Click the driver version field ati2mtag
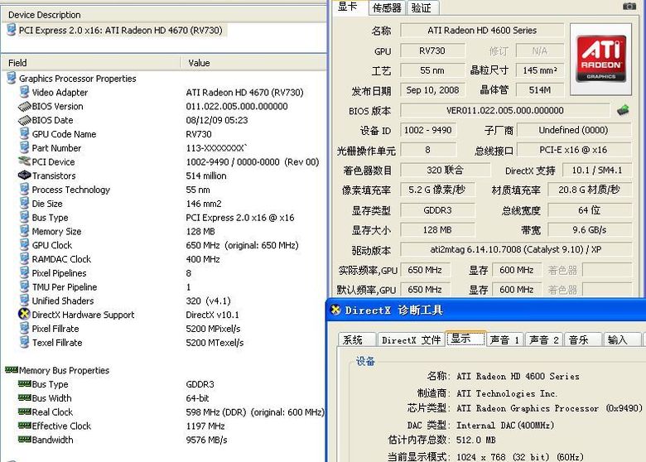The image size is (646, 462). pyautogui.click(x=516, y=249)
